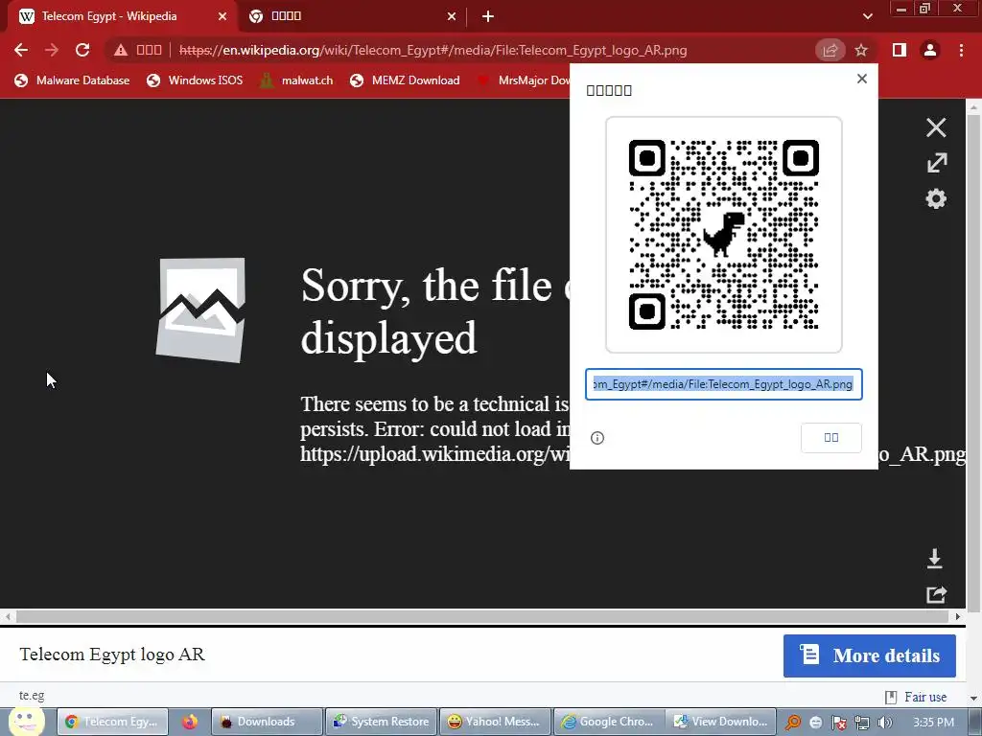Open the Chrome three-dot menu
Image resolution: width=982 pixels, height=736 pixels.
pyautogui.click(x=961, y=50)
